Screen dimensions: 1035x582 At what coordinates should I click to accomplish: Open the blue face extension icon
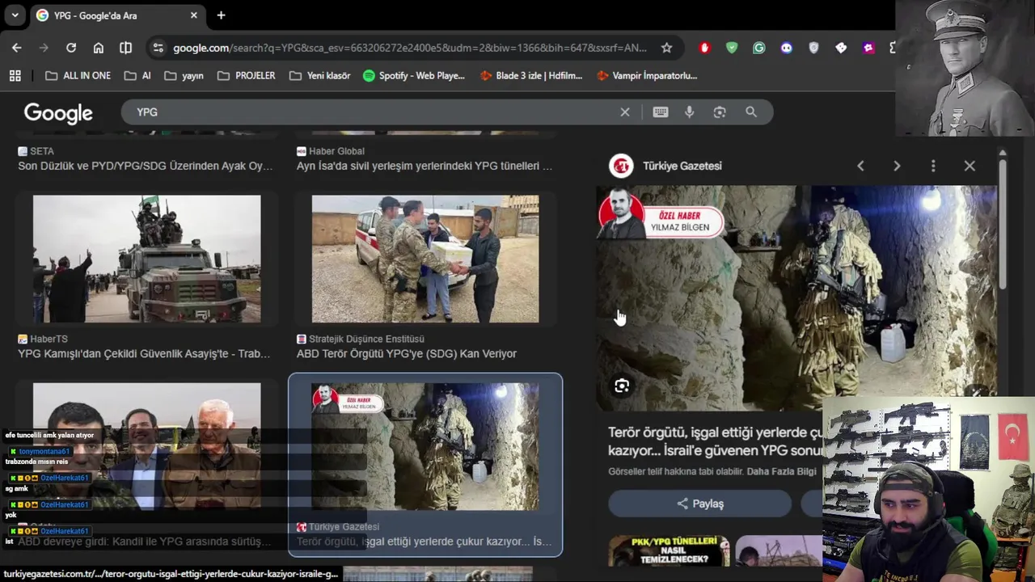coord(787,48)
